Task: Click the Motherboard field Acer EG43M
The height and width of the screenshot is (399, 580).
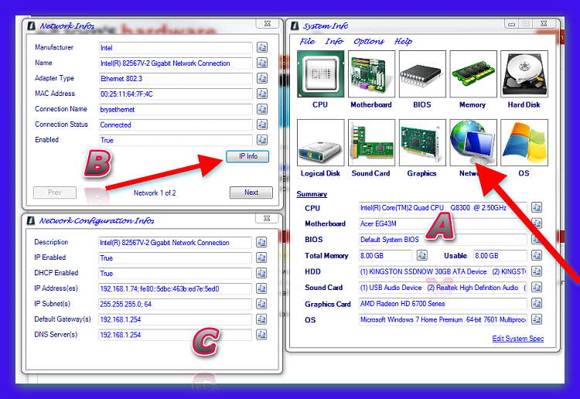Action: [x=443, y=223]
